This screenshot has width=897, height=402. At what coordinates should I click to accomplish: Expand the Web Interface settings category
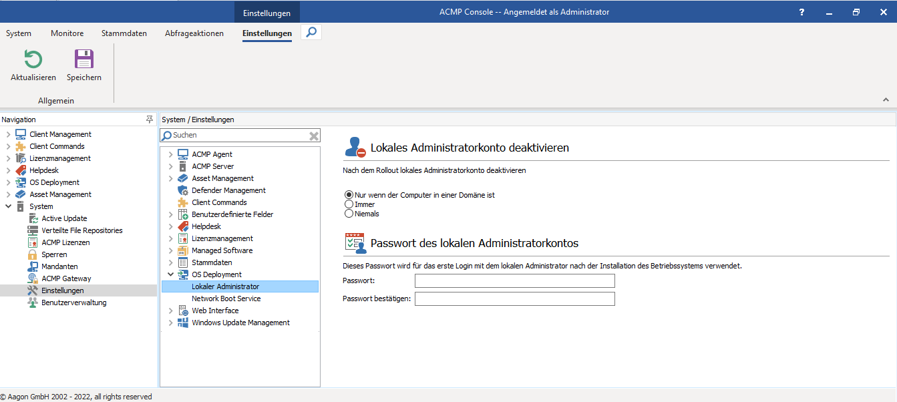tap(171, 310)
